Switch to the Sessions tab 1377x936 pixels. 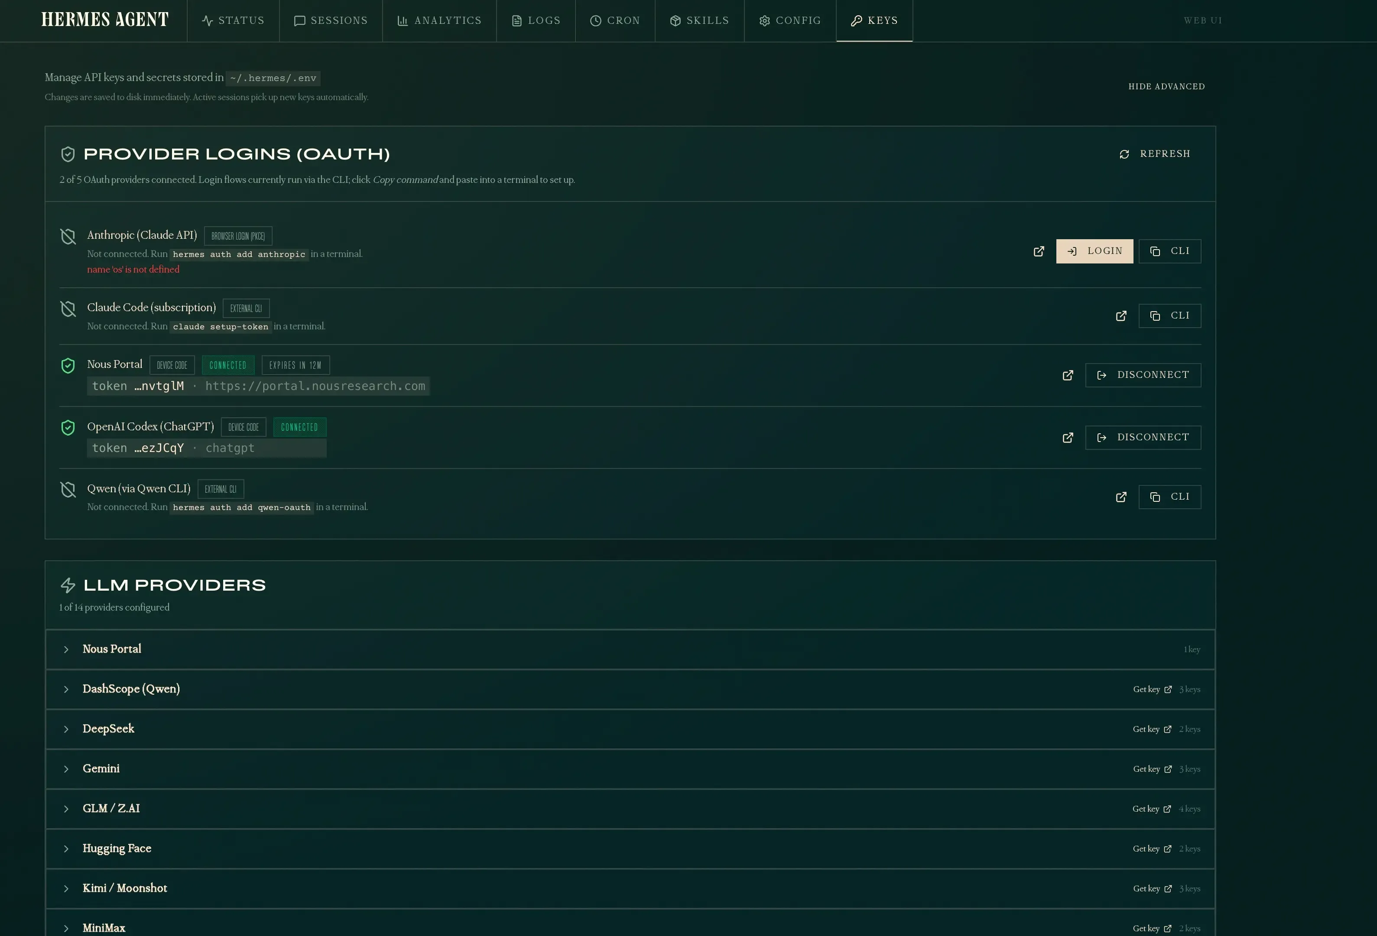[331, 20]
